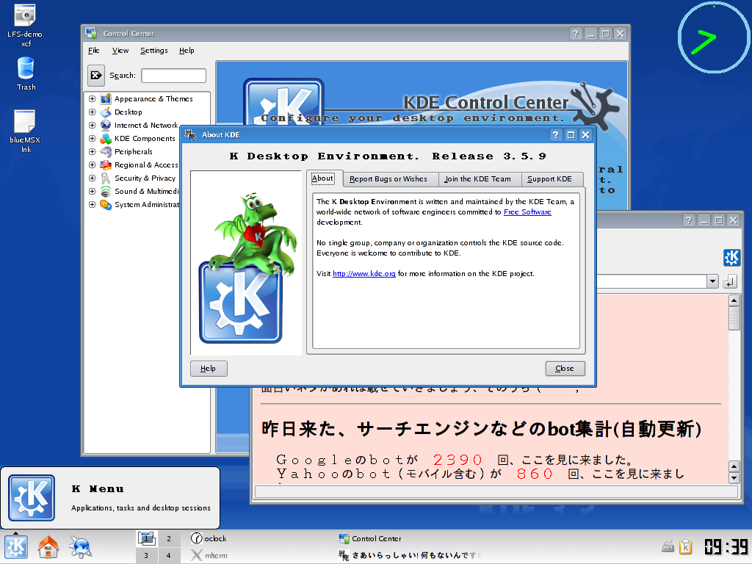
Task: Switch to virtual desktop 4 in pager
Action: click(169, 555)
